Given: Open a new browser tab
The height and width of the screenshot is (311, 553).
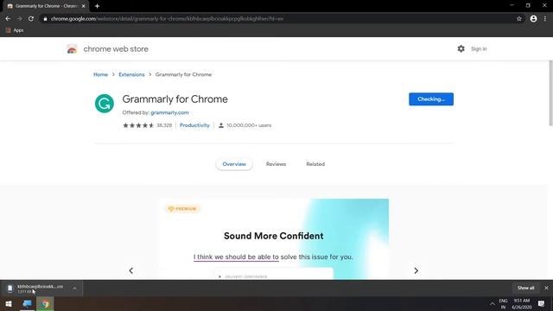Looking at the screenshot, I should [x=97, y=6].
